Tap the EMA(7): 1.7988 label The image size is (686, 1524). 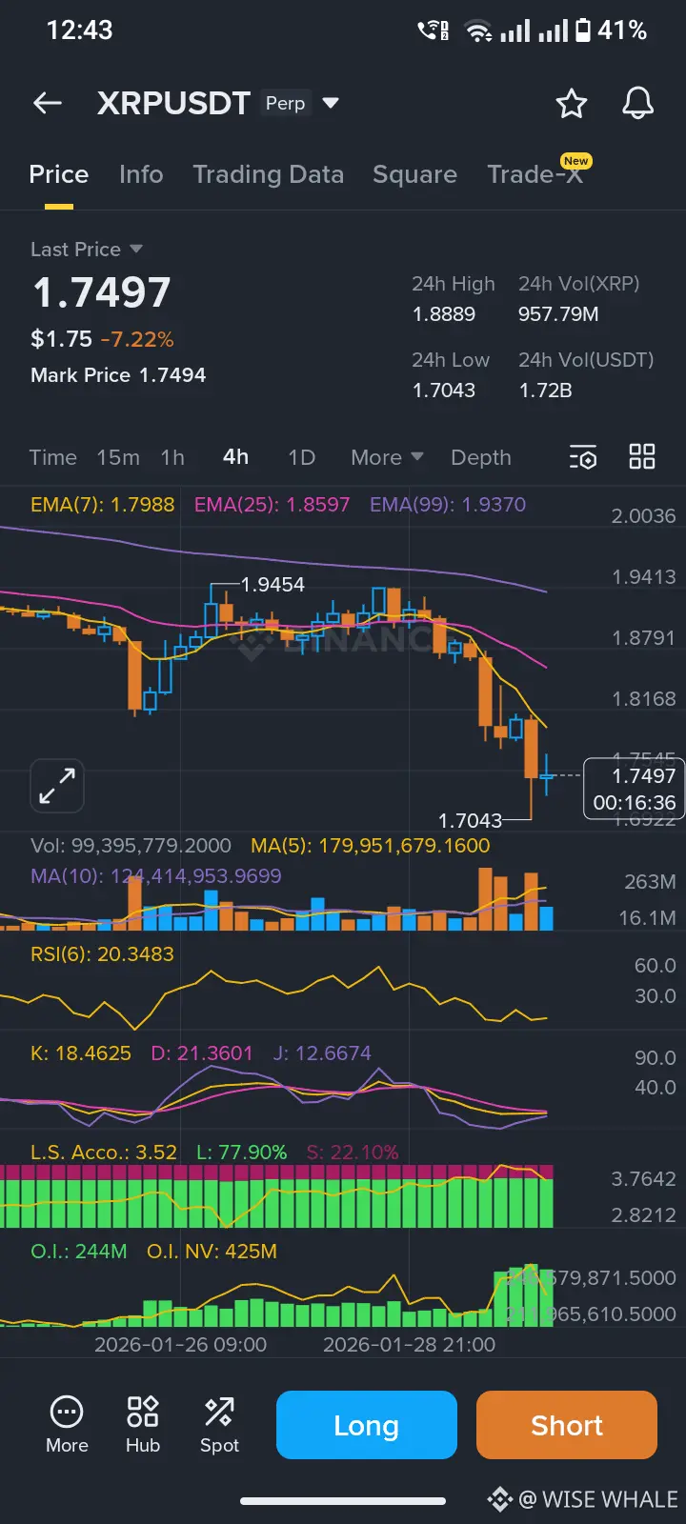coord(103,505)
